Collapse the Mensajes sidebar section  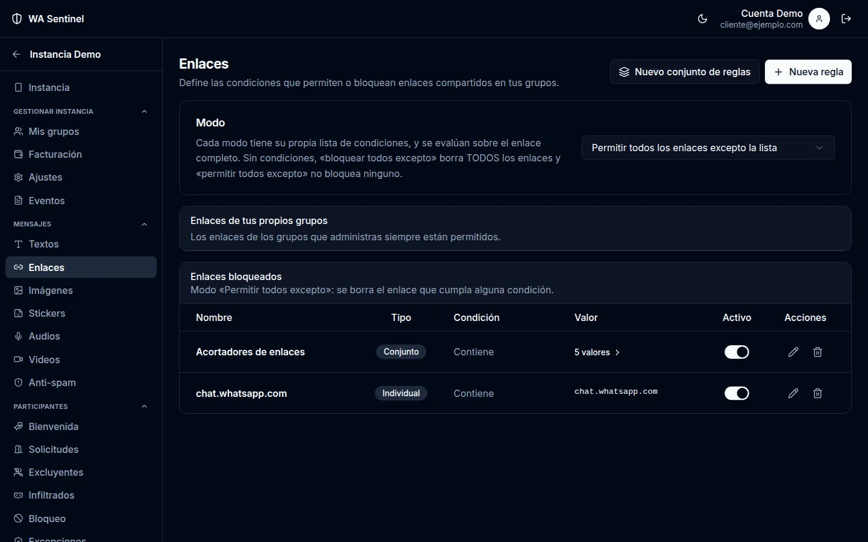pos(144,224)
